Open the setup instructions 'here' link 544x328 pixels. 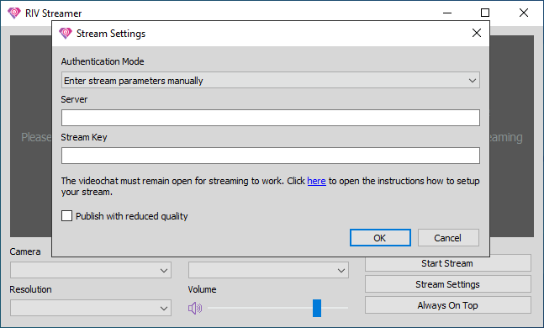(316, 181)
